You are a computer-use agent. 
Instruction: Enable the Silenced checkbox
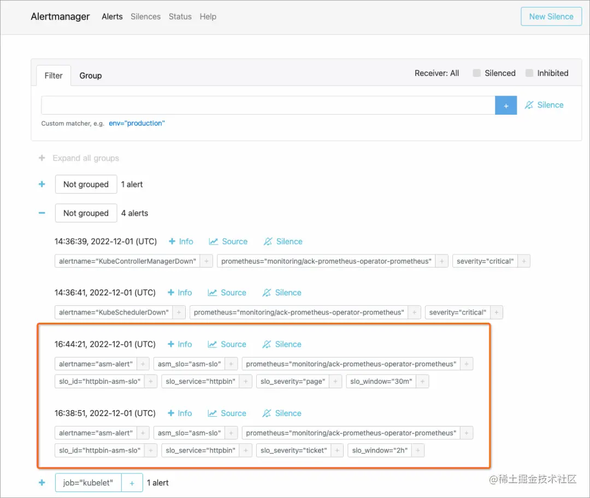[477, 73]
